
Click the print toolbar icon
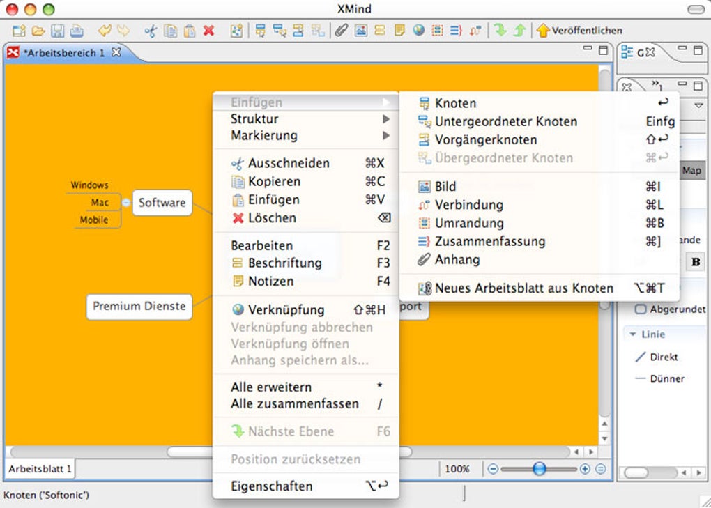click(x=77, y=31)
